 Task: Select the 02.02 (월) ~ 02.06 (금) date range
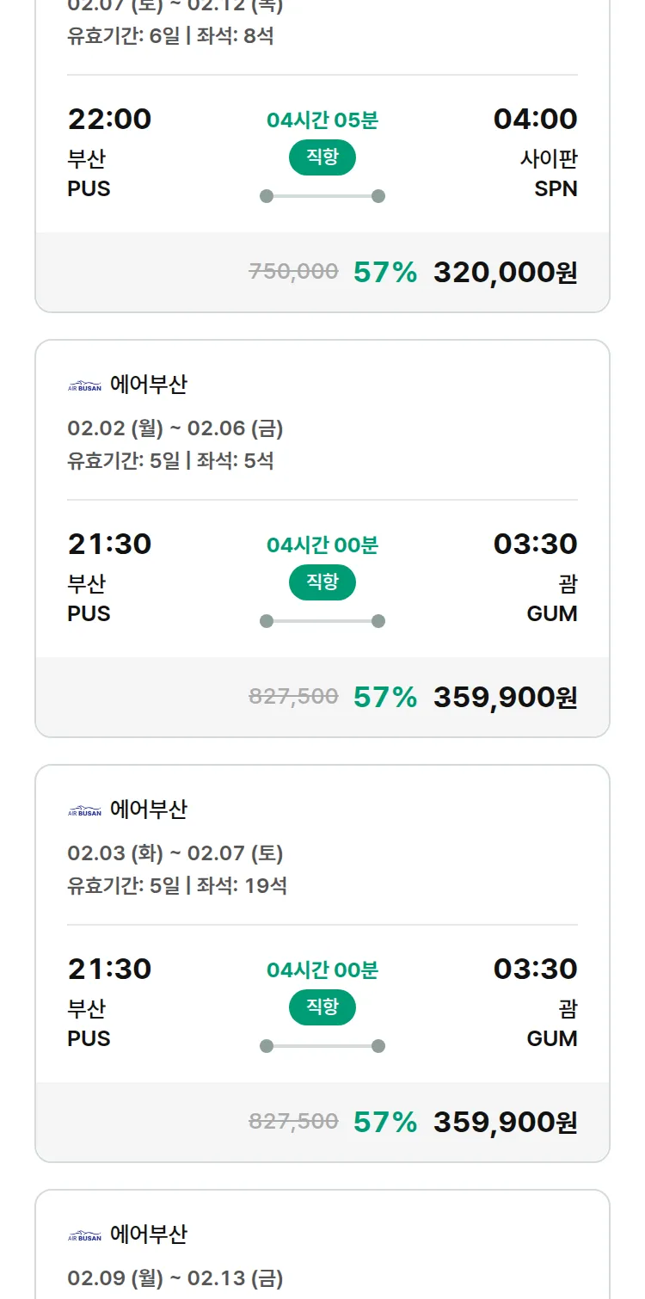178,428
